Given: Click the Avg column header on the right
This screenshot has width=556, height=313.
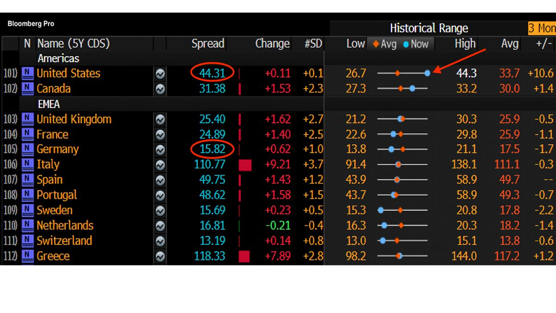Looking at the screenshot, I should click(509, 44).
